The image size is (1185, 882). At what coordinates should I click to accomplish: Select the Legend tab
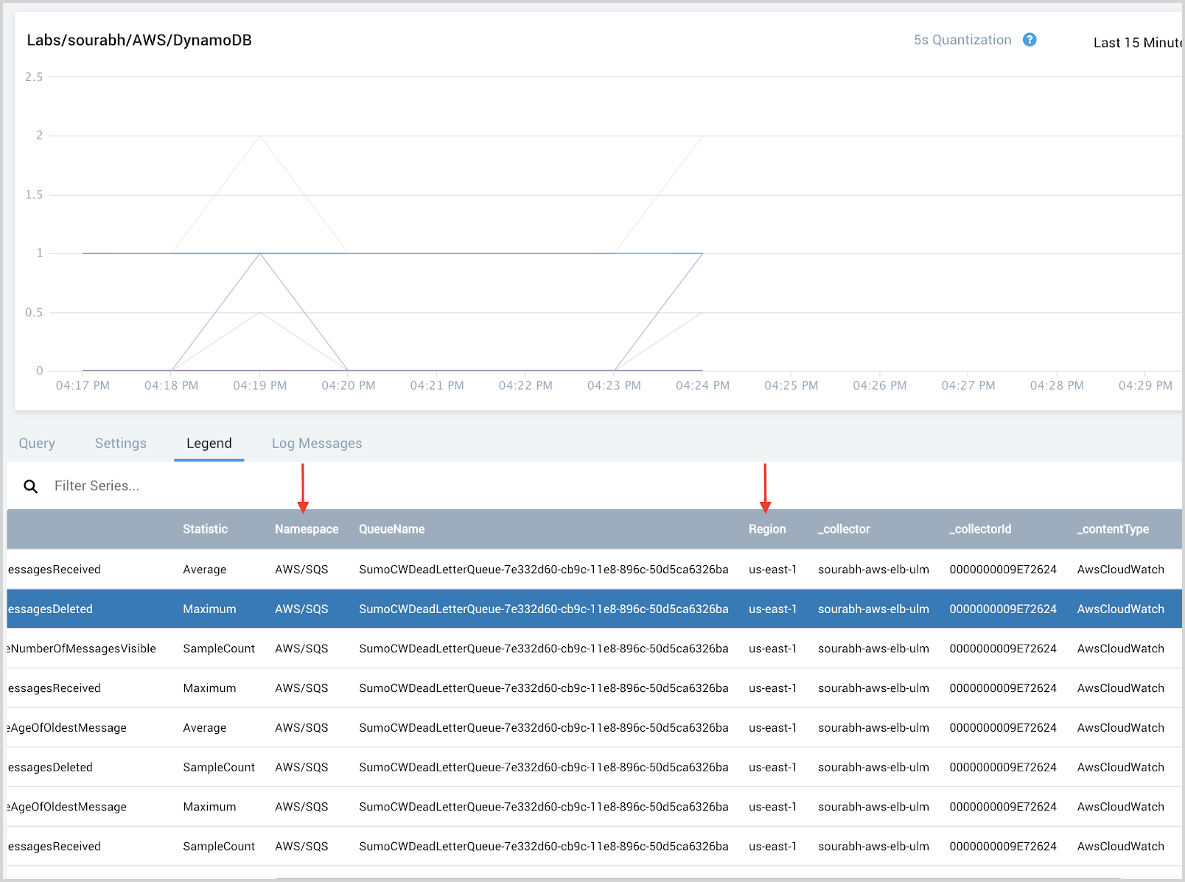pos(209,444)
